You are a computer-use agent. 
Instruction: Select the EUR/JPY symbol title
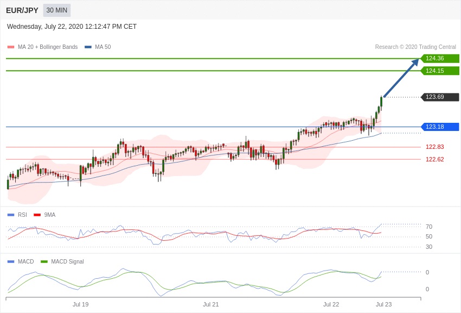point(22,10)
